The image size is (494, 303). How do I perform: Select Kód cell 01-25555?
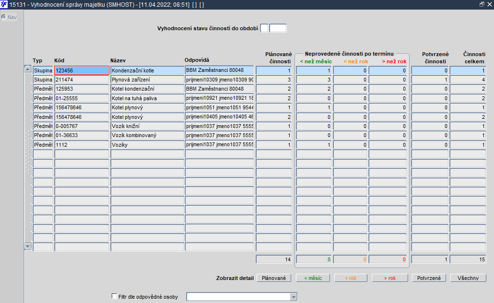pyautogui.click(x=82, y=98)
